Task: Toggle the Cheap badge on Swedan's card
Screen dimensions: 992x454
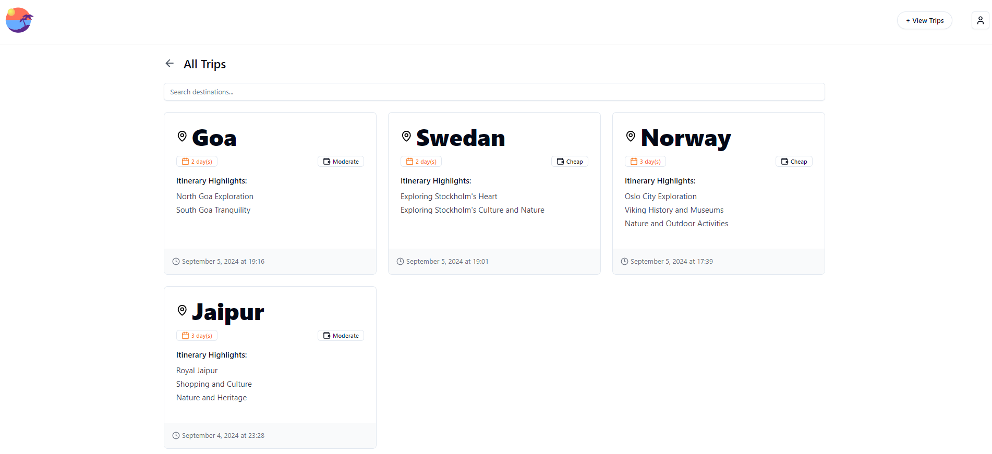Action: [570, 161]
